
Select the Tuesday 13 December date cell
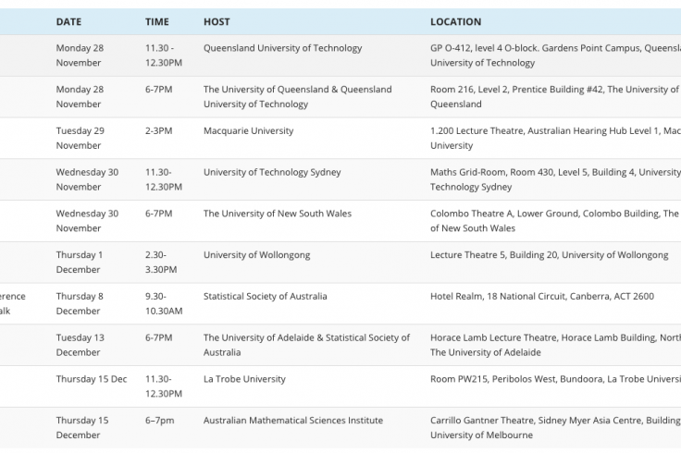coord(80,345)
